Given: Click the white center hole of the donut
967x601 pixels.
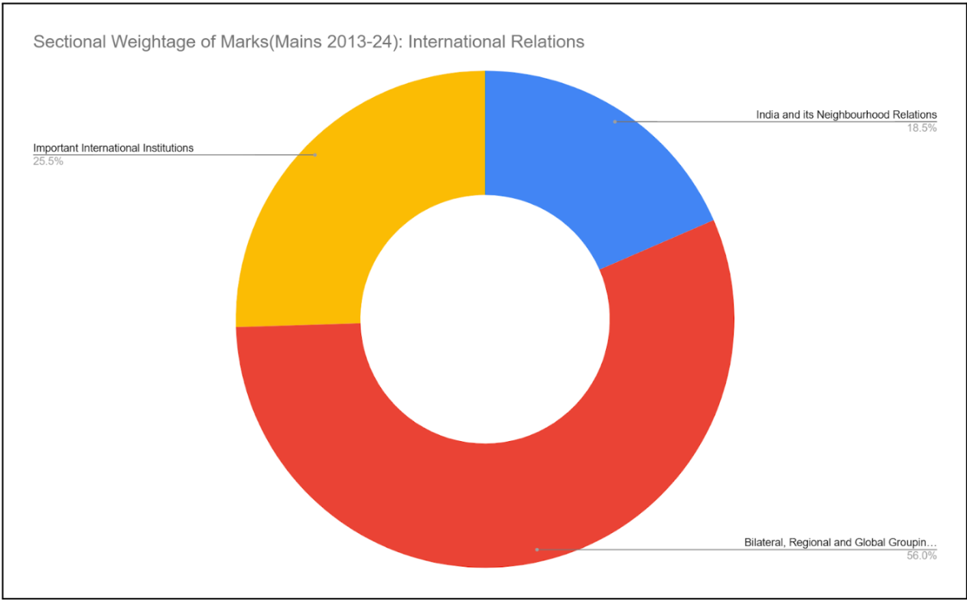Looking at the screenshot, I should (485, 320).
